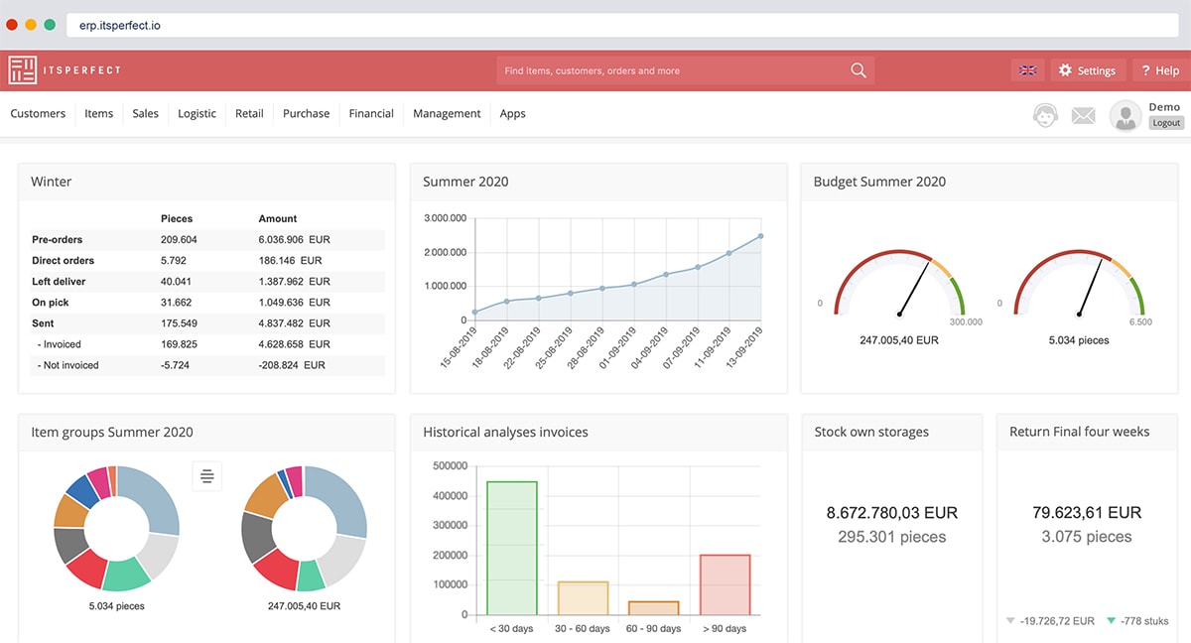
Task: Switch language via UK flag icon
Action: [x=1027, y=70]
